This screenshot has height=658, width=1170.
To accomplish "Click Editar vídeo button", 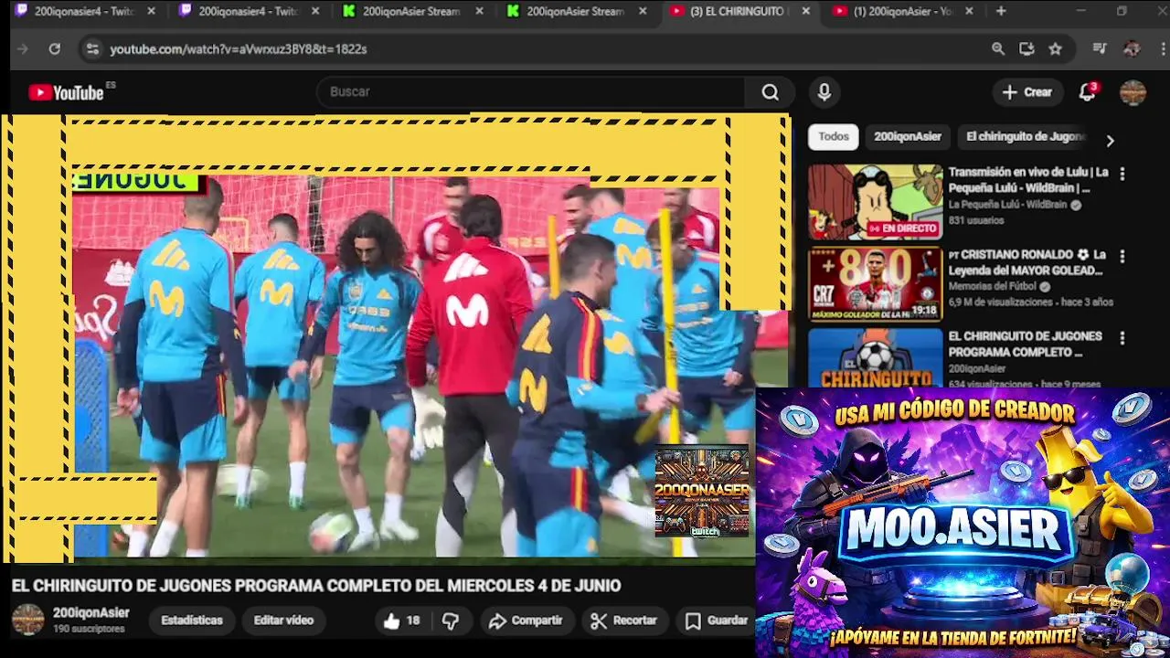I will pos(283,621).
